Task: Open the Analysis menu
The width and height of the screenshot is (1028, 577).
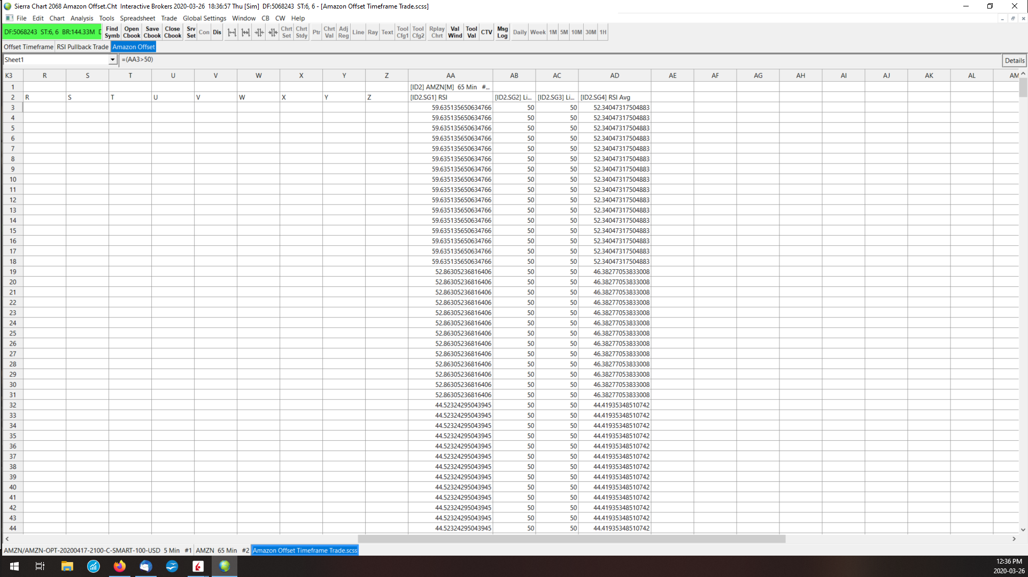Action: (82, 18)
